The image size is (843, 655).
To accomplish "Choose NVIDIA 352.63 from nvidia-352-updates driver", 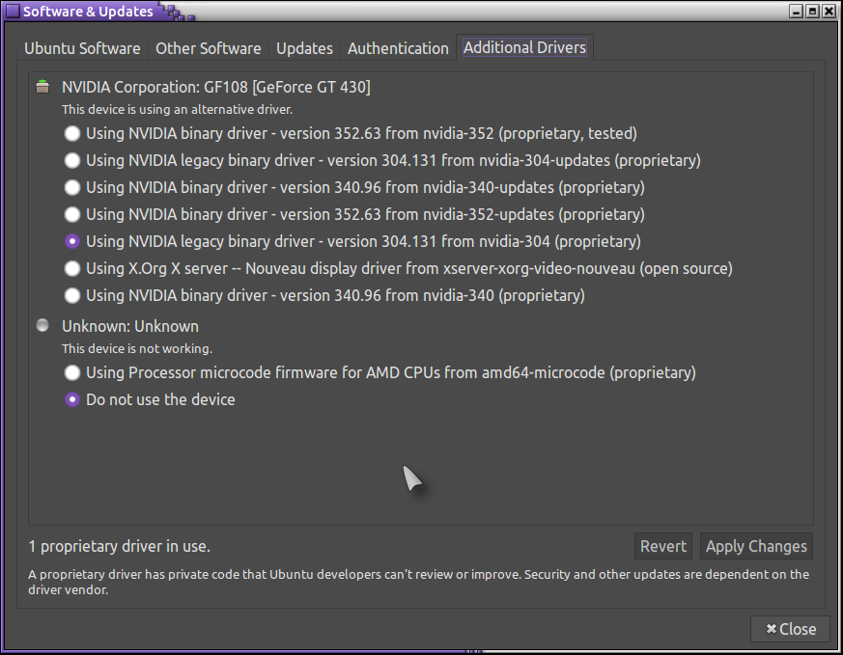I will (354, 214).
